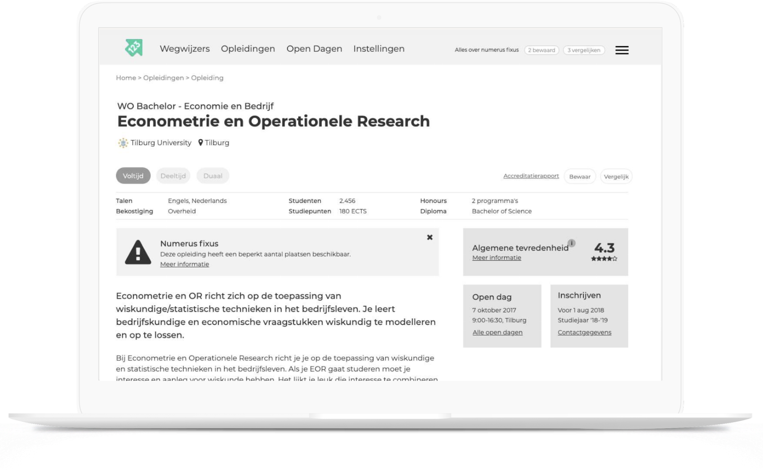Open Instellingen in the navigation
Screen dimensions: 763x470
379,49
